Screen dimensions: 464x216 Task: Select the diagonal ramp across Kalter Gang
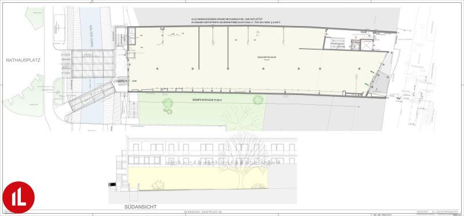[92, 96]
